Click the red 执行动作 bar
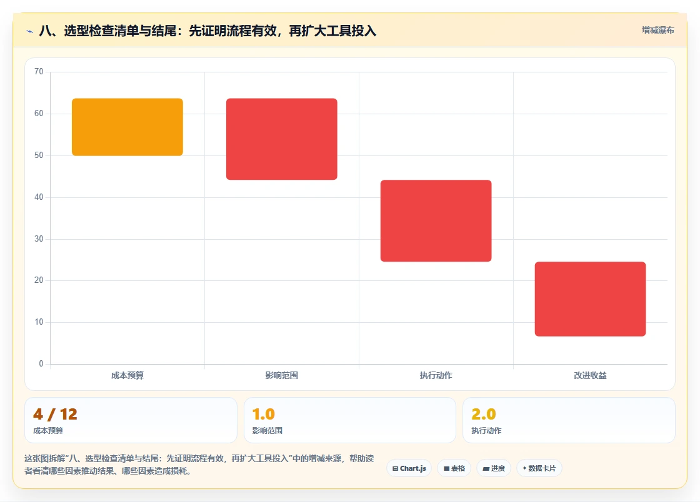Screen dimensions: 700x502 (436, 220)
